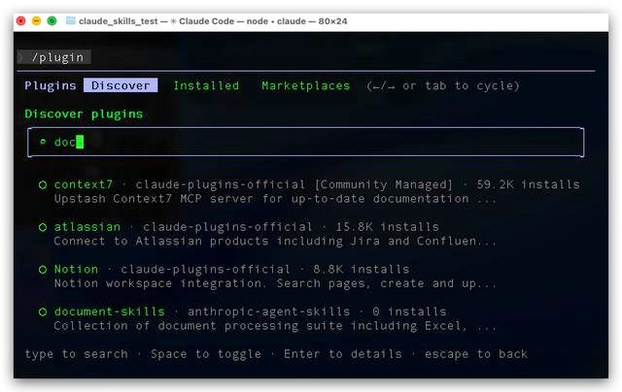This screenshot has width=622, height=392.
Task: Click the Discover plugins heading
Action: coord(84,114)
